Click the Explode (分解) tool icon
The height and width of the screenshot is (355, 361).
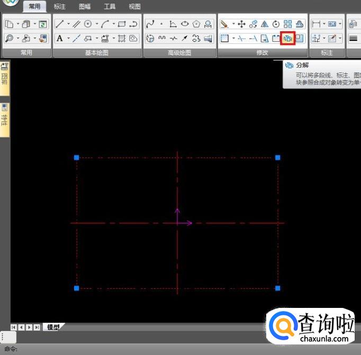[288, 38]
